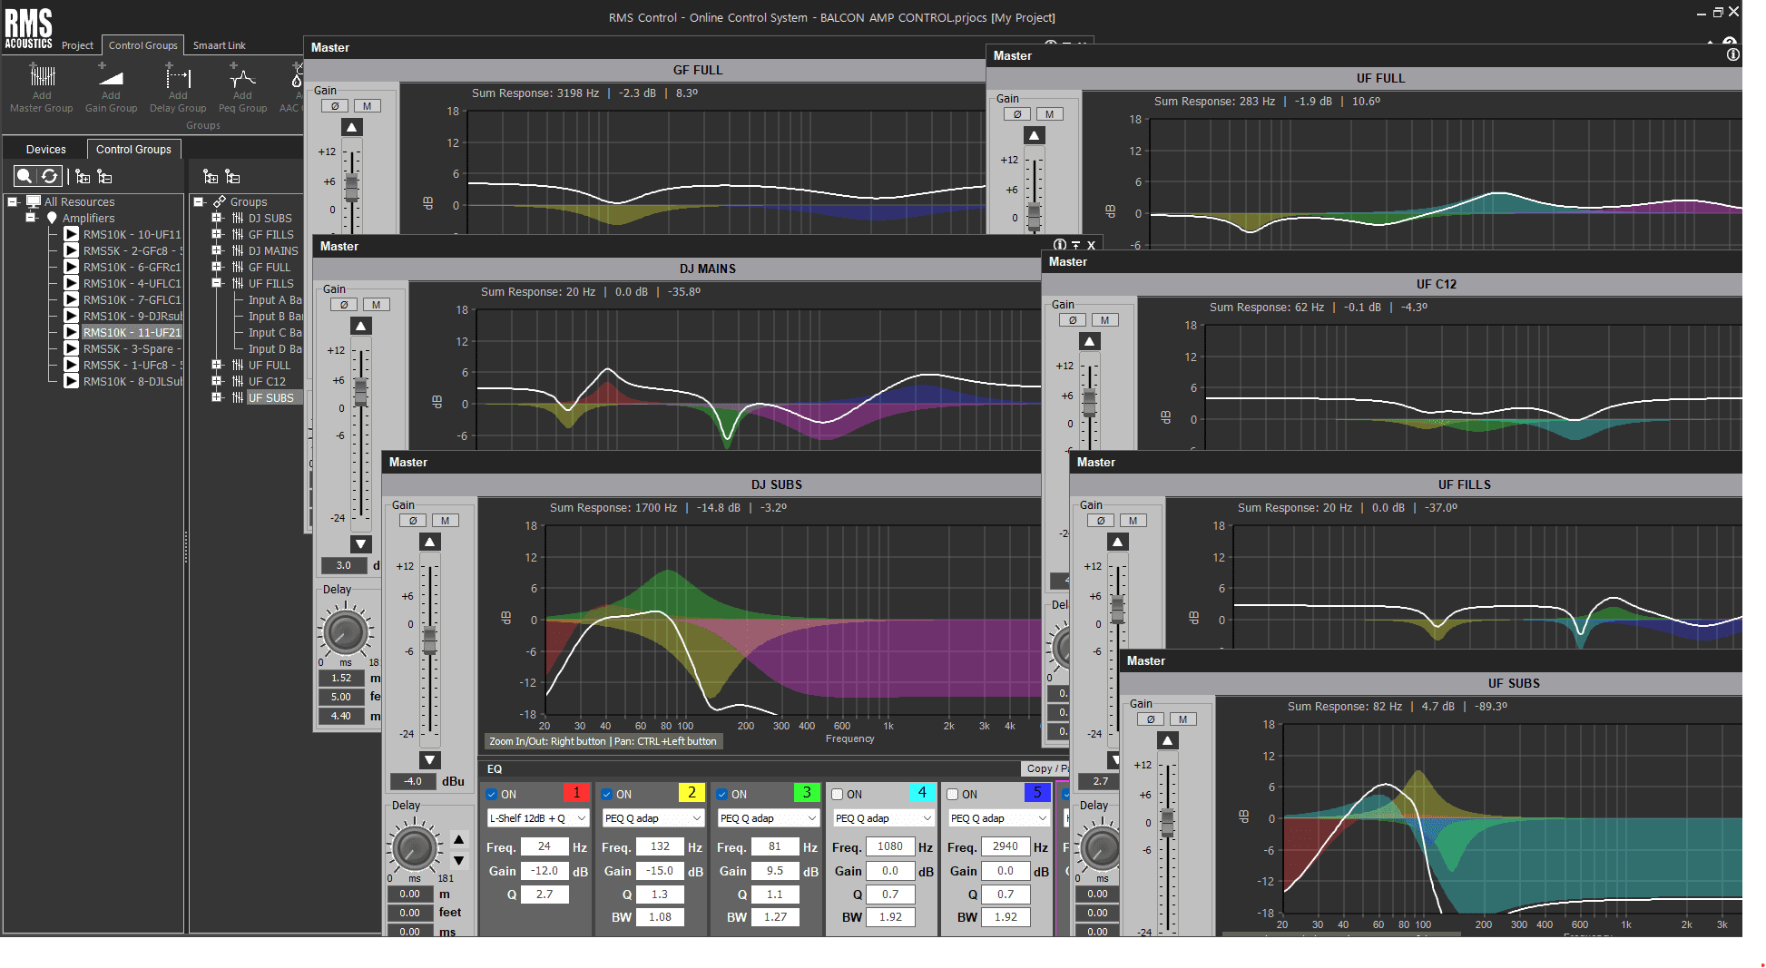Collapse the Amplifiers tree node
The height and width of the screenshot is (968, 1766).
pos(31,218)
